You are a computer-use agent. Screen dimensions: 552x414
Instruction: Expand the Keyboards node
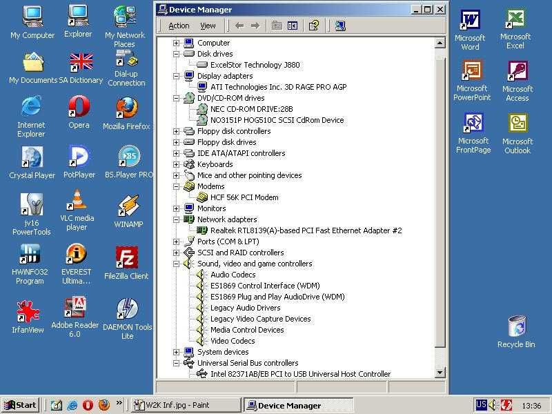pos(176,164)
